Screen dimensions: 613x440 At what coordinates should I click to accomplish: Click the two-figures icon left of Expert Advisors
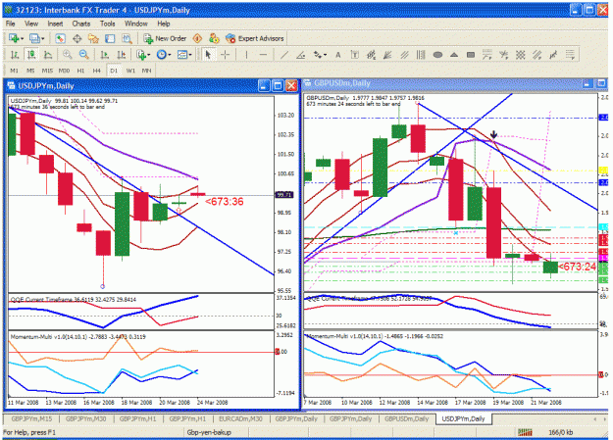[214, 38]
